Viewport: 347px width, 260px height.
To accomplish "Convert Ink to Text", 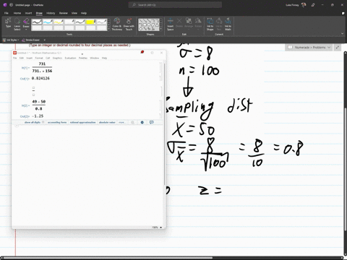I will click(219, 24).
